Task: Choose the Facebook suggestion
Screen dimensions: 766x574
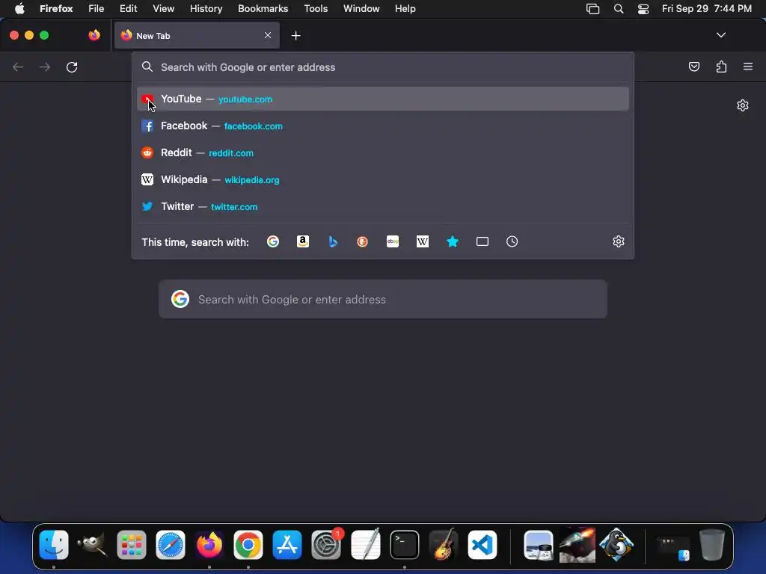Action: (383, 126)
